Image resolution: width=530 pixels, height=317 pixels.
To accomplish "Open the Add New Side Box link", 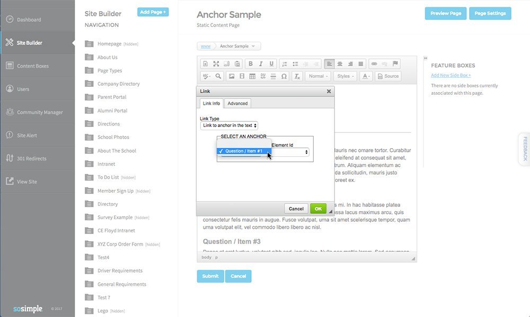I will coord(451,75).
